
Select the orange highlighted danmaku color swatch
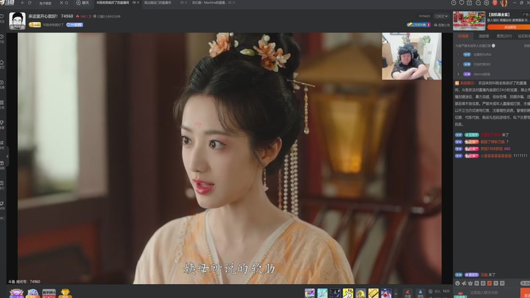click(490, 283)
